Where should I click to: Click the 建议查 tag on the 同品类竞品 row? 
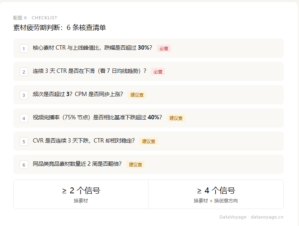coord(136,165)
